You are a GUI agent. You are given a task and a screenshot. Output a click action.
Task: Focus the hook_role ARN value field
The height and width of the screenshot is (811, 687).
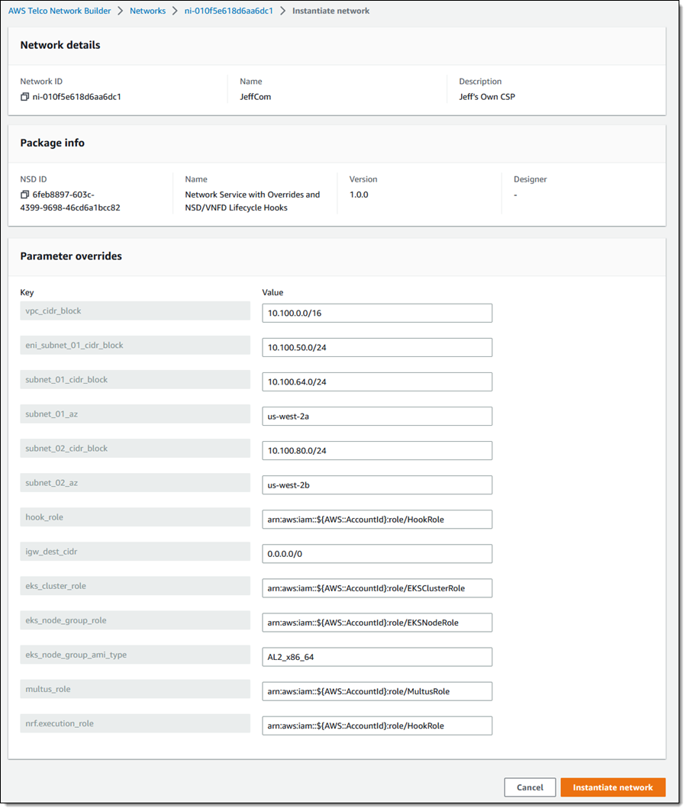point(377,520)
